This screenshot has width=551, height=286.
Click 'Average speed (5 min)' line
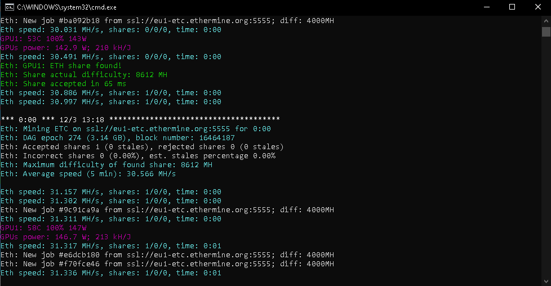tap(88, 174)
